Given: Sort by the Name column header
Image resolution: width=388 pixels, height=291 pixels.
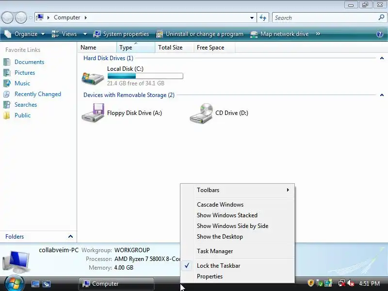Looking at the screenshot, I should (x=97, y=47).
